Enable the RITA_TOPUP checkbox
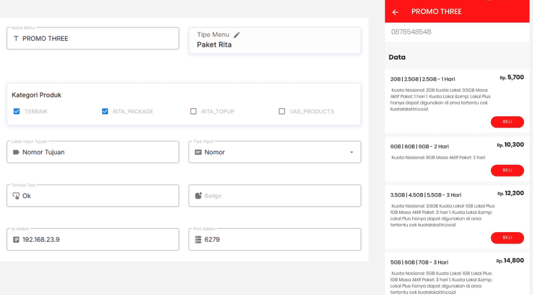 [x=194, y=111]
